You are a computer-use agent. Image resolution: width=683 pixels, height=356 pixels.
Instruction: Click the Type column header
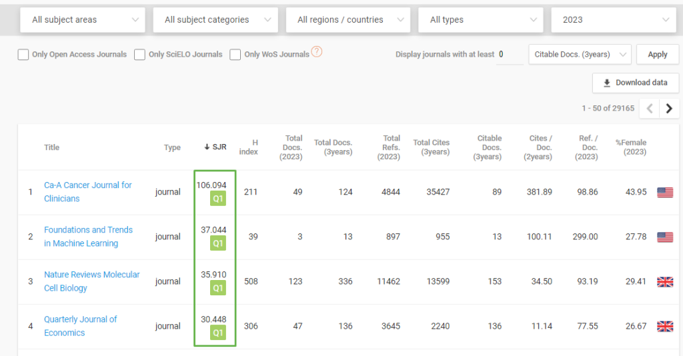pyautogui.click(x=172, y=147)
